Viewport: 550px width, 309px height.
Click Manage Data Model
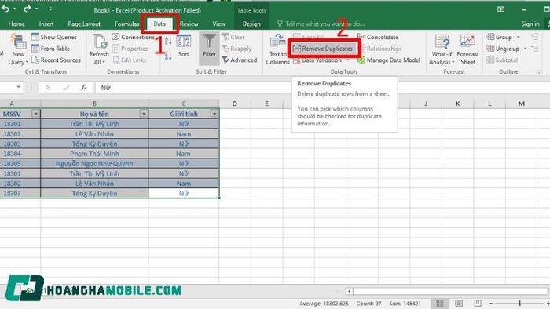click(x=389, y=60)
